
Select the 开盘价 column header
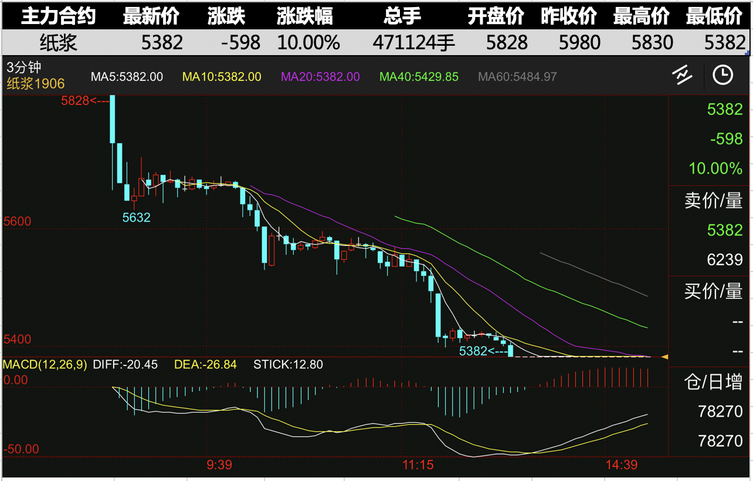pos(496,16)
